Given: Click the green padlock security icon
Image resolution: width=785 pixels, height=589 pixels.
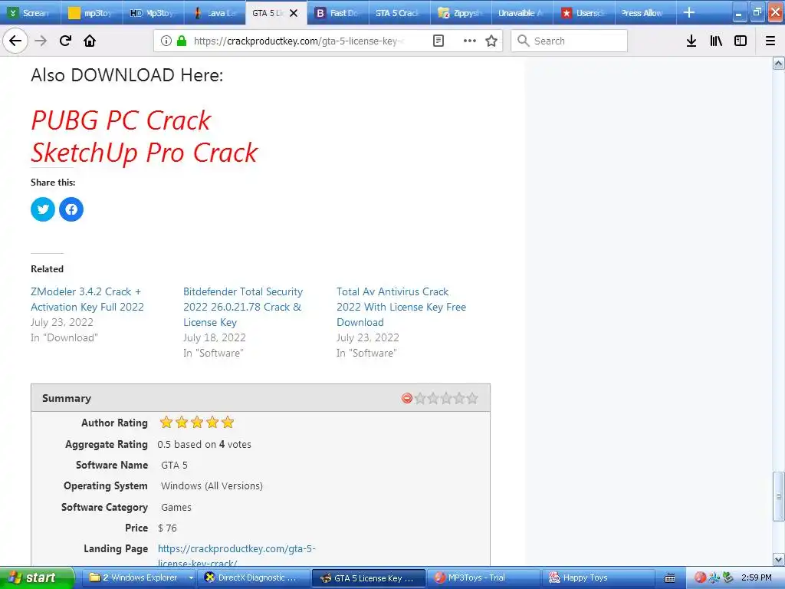Looking at the screenshot, I should (182, 41).
